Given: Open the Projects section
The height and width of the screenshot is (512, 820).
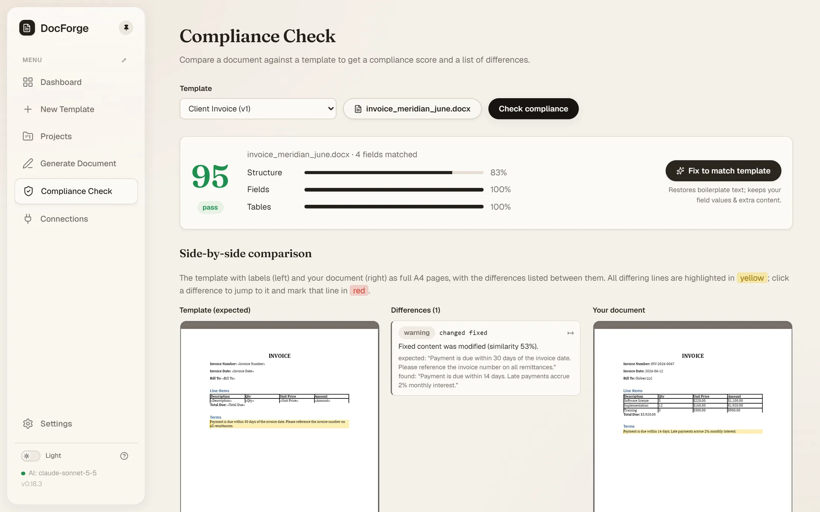Looking at the screenshot, I should tap(76, 136).
